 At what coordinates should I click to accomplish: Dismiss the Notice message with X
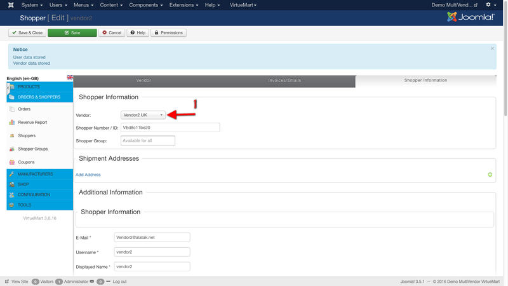[x=492, y=48]
